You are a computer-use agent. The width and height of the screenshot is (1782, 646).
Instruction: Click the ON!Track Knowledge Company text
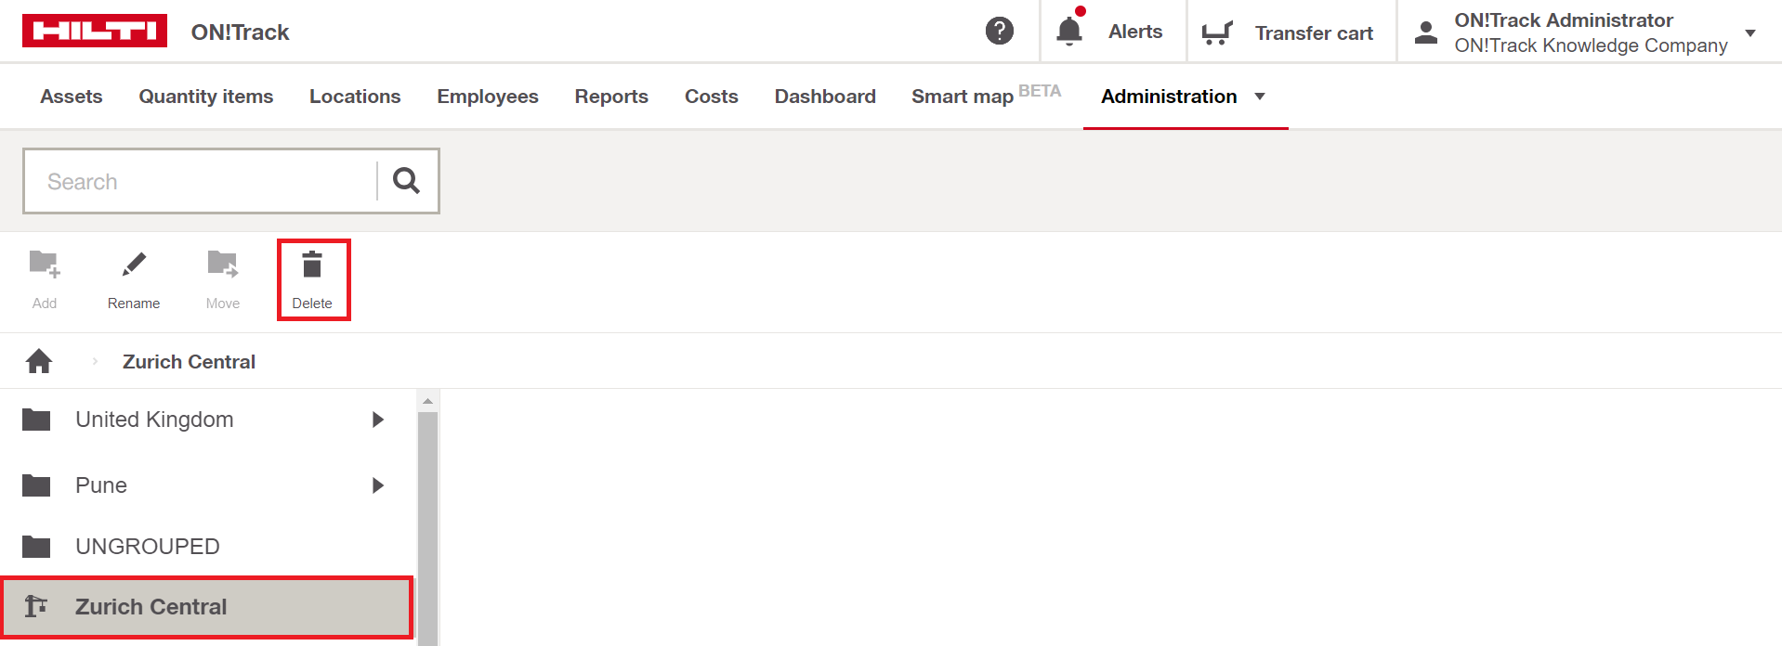(x=1591, y=45)
